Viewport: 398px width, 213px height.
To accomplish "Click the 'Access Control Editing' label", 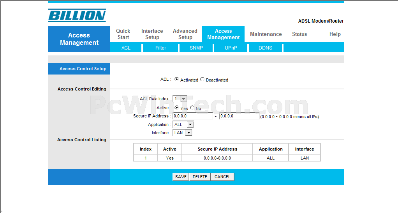I will pos(82,89).
